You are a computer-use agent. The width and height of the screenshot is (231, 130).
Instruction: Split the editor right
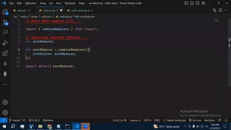(220, 10)
